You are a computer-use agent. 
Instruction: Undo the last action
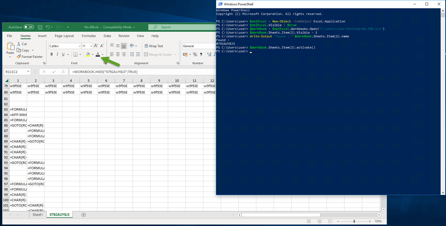48,27
